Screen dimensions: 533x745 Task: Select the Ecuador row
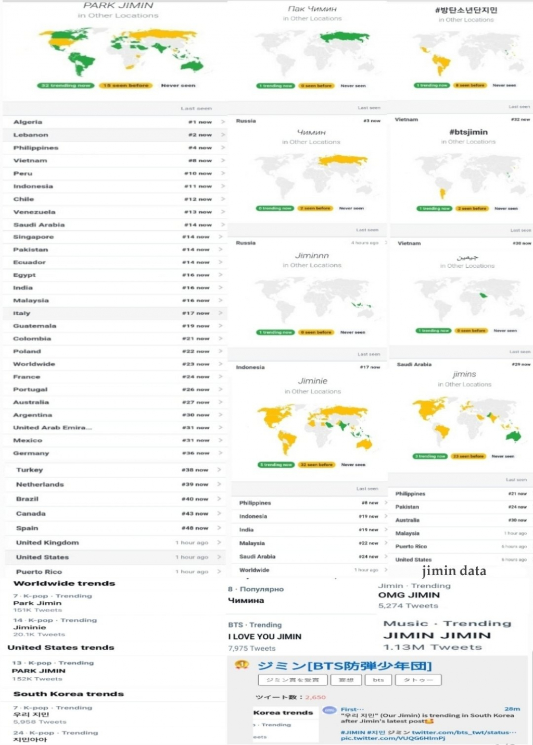point(115,263)
